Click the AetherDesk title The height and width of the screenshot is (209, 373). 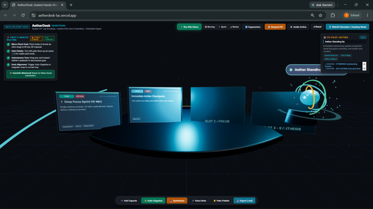[41, 26]
